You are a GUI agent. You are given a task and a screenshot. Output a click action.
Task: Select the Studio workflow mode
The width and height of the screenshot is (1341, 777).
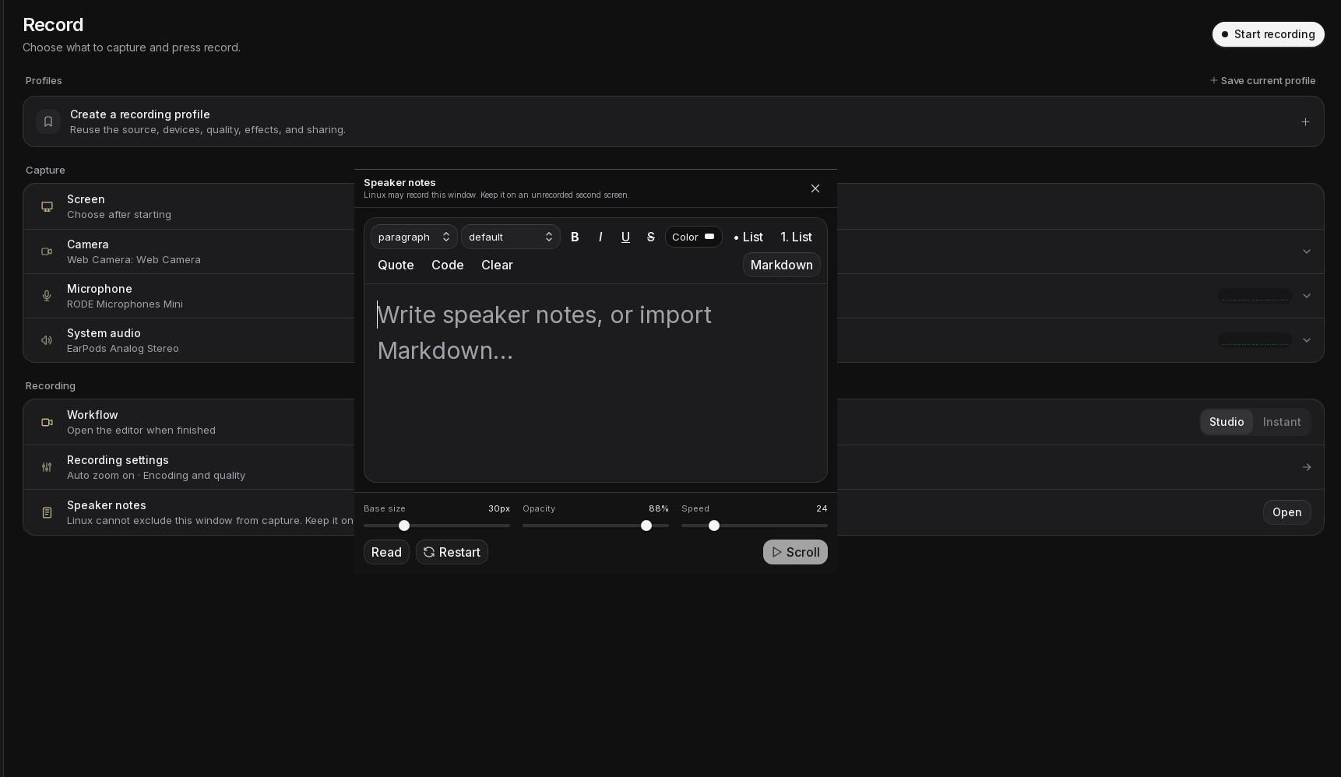pyautogui.click(x=1227, y=422)
